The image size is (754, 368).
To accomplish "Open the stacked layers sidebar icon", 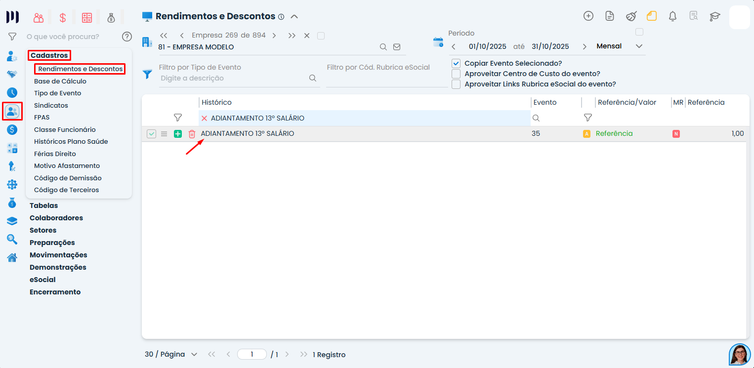I will 12,221.
